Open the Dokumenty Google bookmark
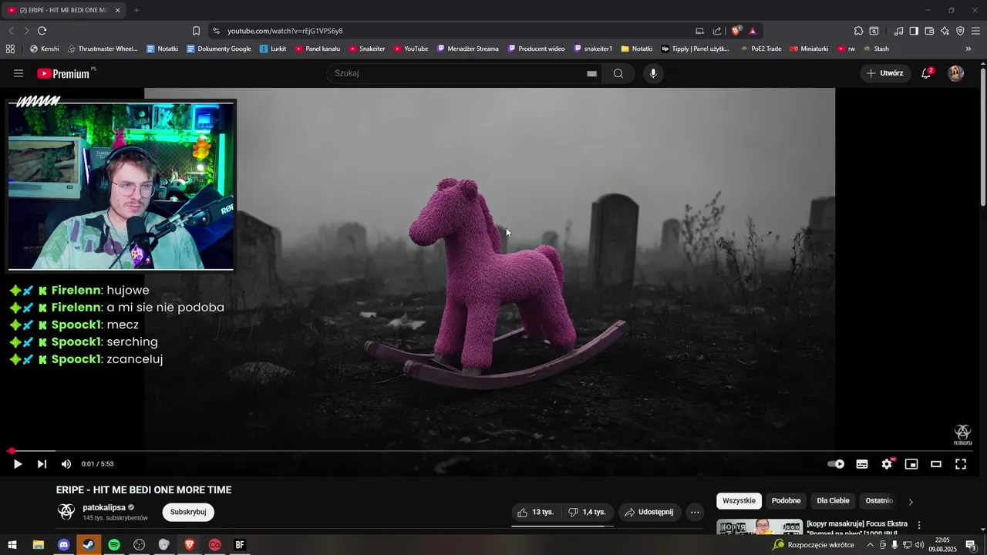987x555 pixels. 218,49
